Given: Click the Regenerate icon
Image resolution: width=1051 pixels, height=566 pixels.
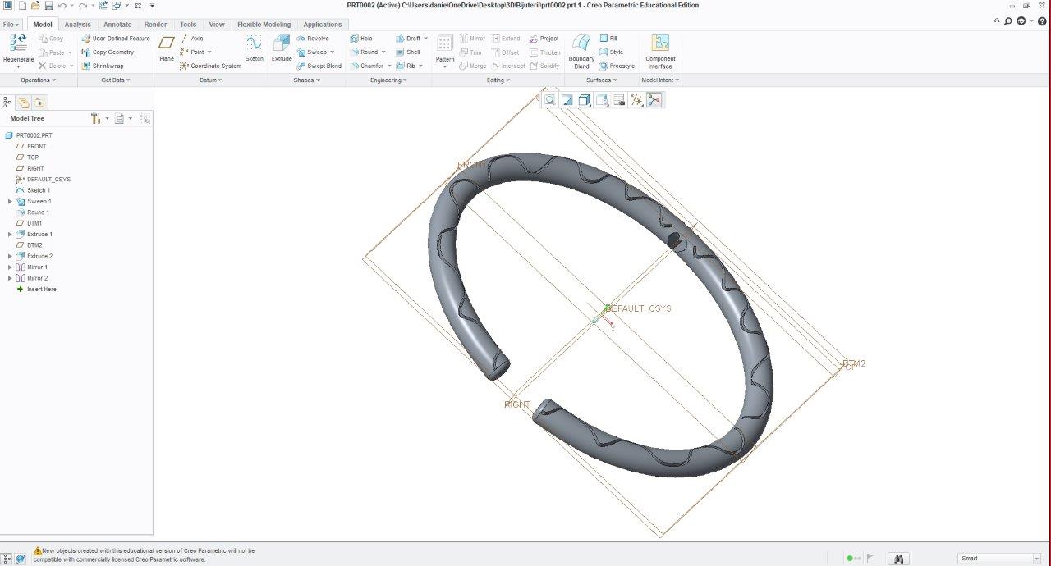Looking at the screenshot, I should click(x=18, y=47).
